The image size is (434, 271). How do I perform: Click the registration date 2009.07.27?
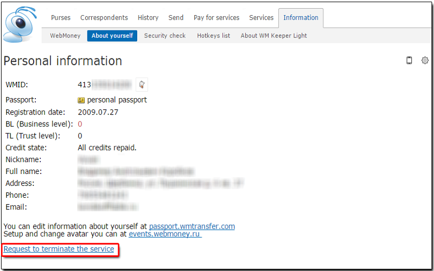pos(98,112)
